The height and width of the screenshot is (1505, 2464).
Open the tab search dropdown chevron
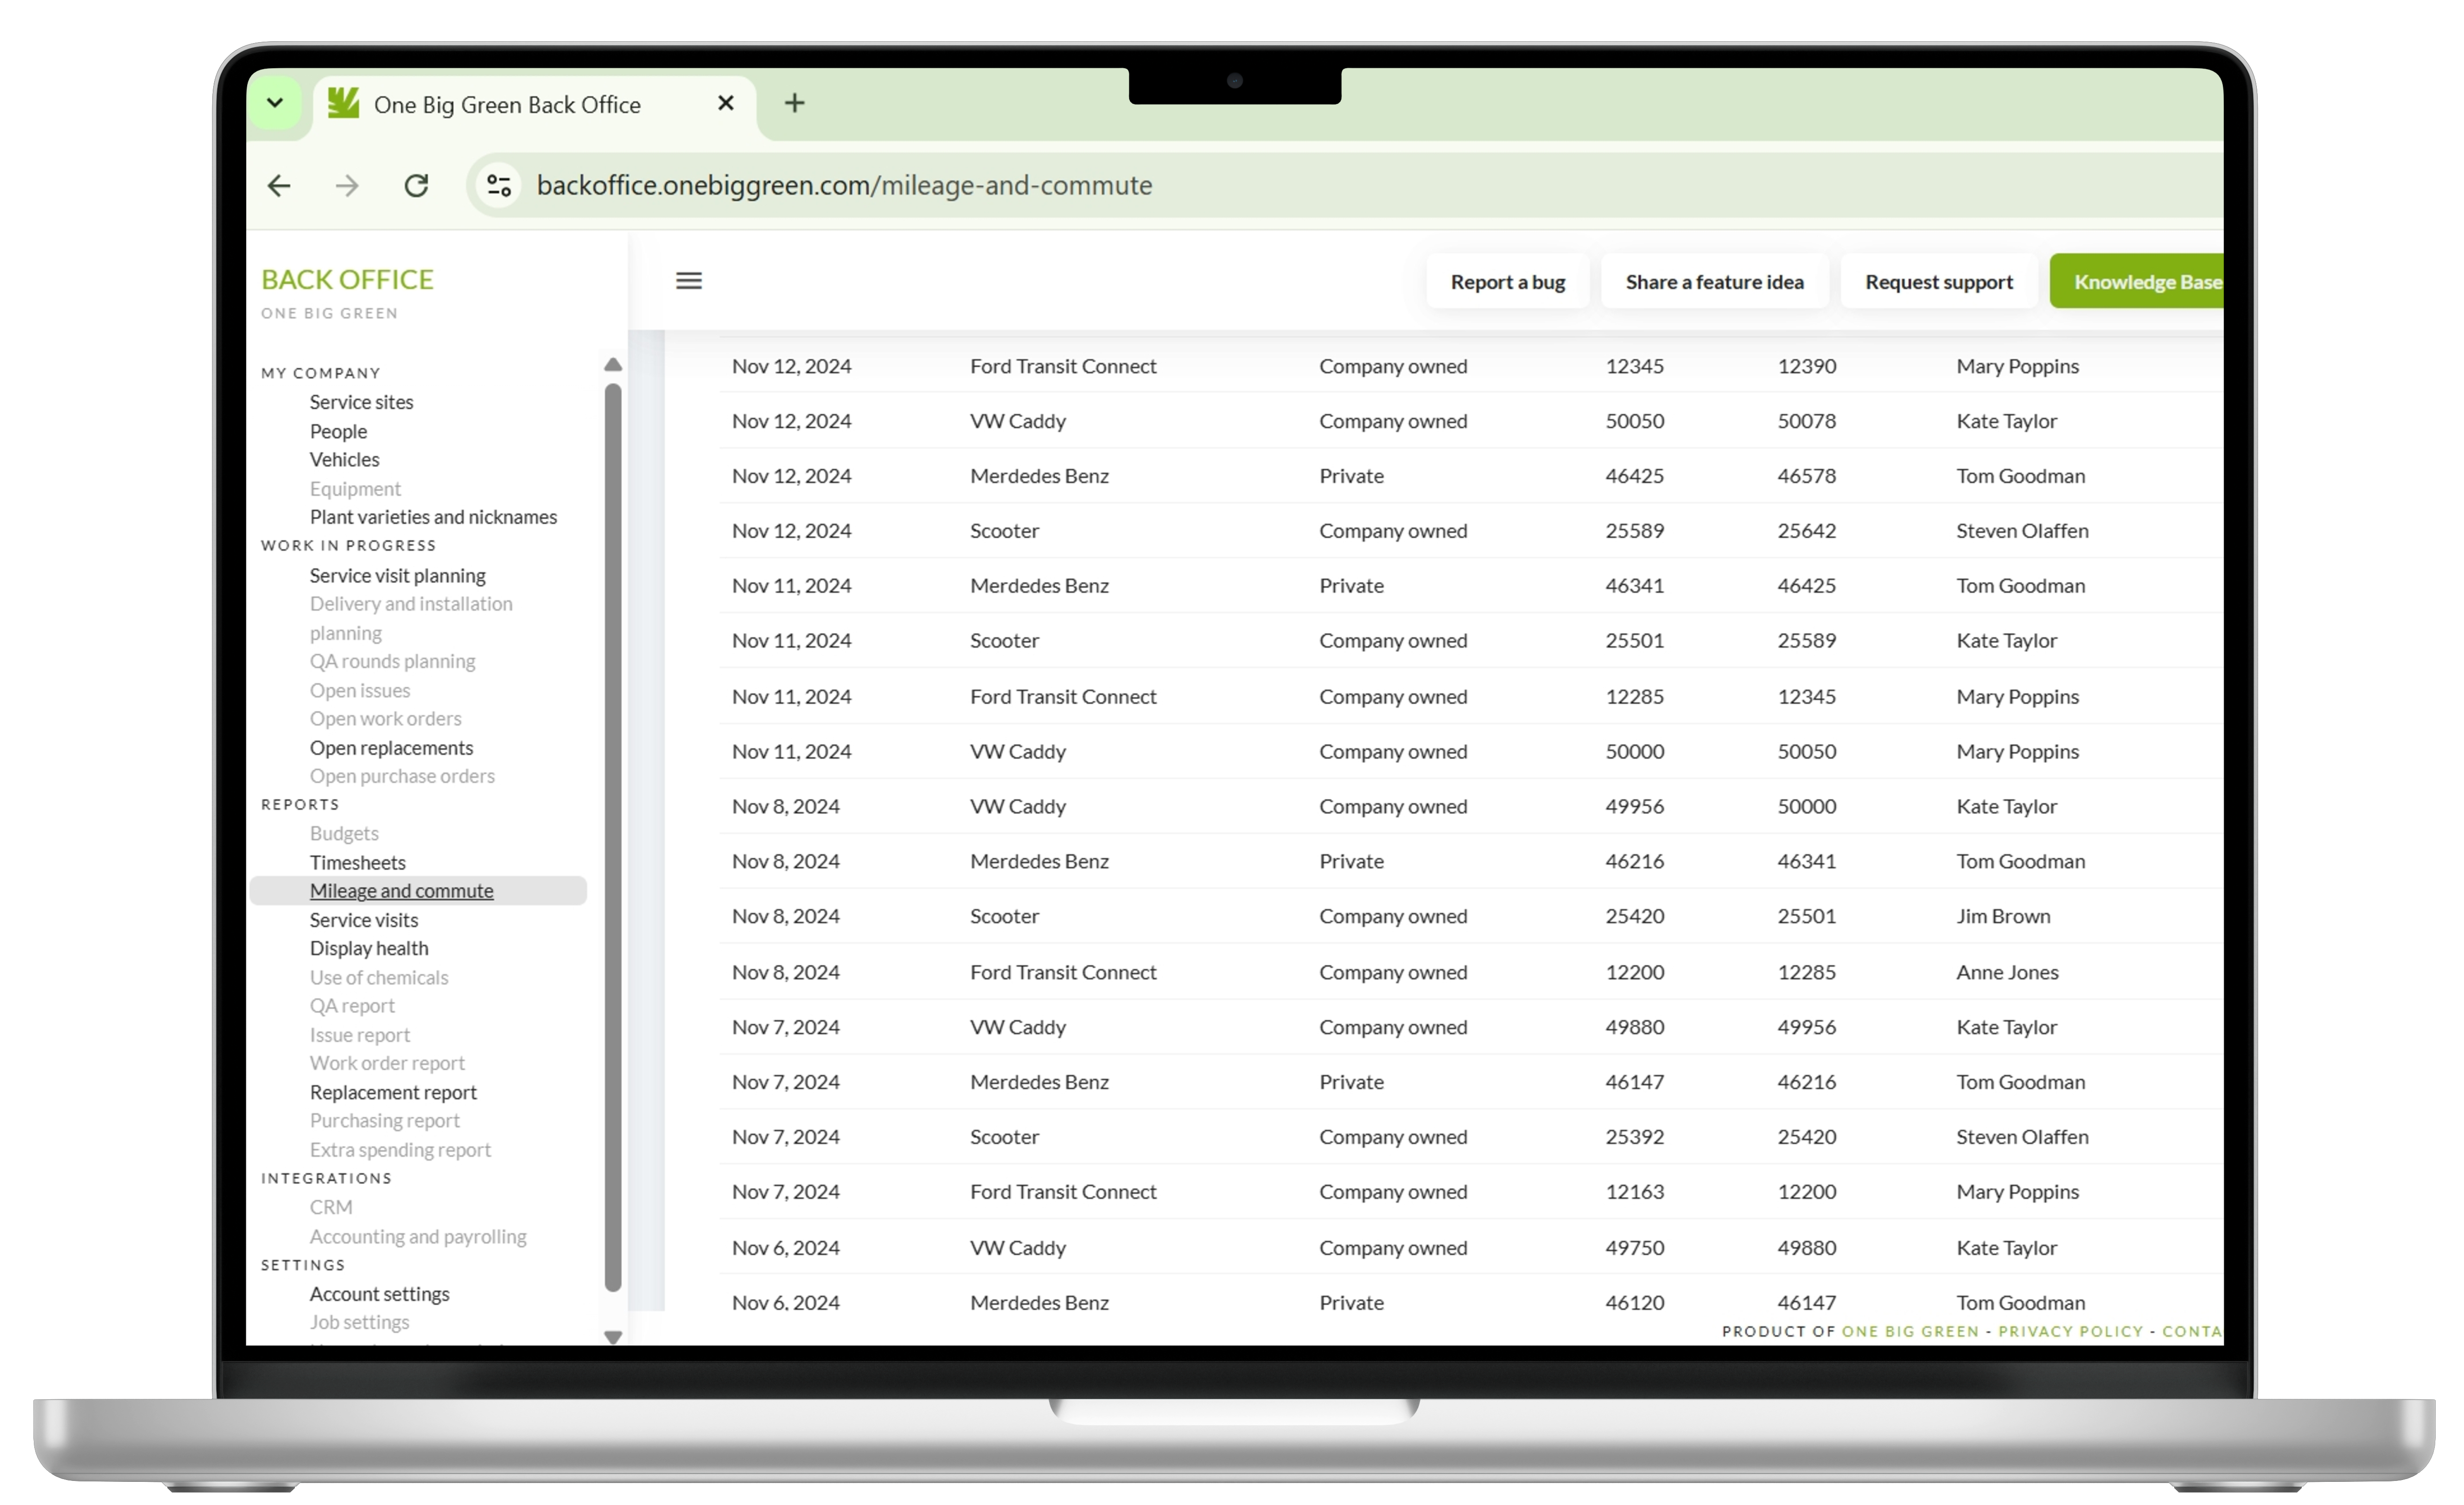275,103
